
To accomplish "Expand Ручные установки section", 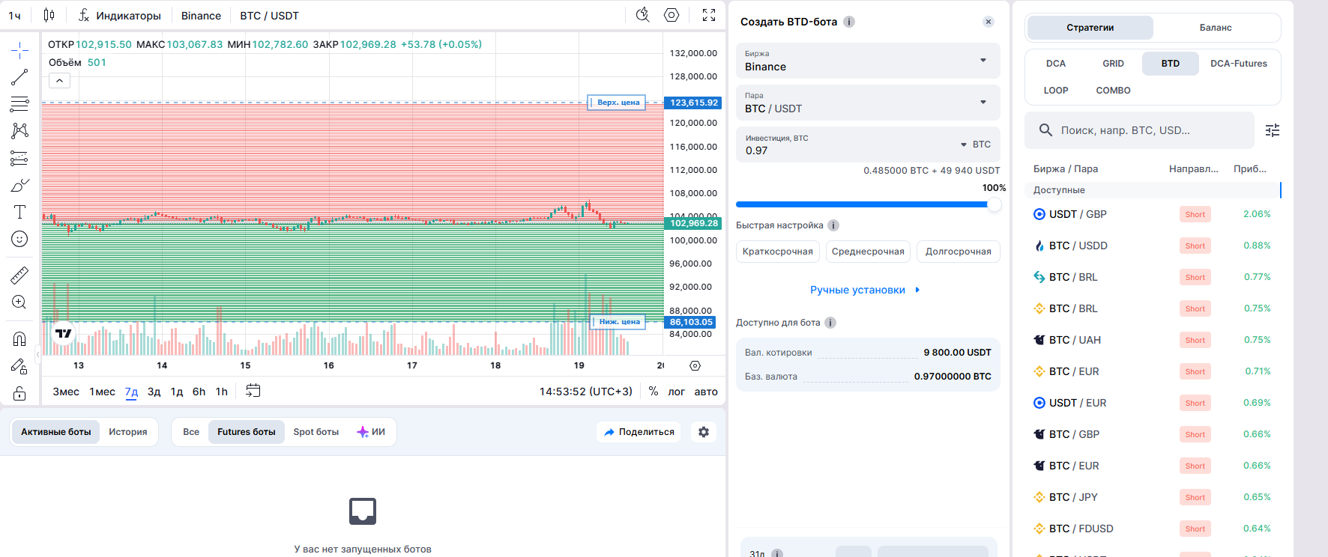I will [x=865, y=290].
